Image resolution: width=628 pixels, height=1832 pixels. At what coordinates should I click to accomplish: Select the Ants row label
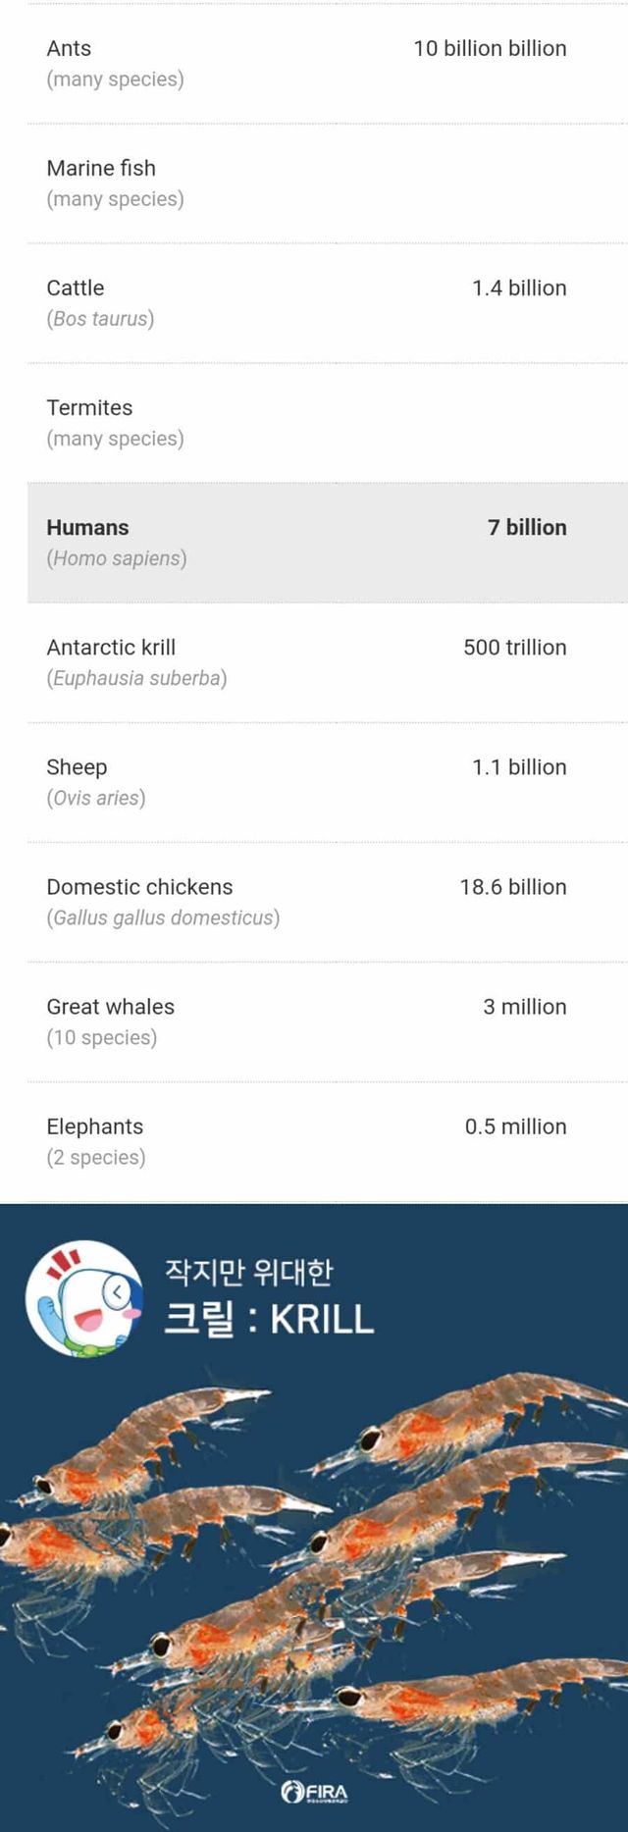point(69,48)
